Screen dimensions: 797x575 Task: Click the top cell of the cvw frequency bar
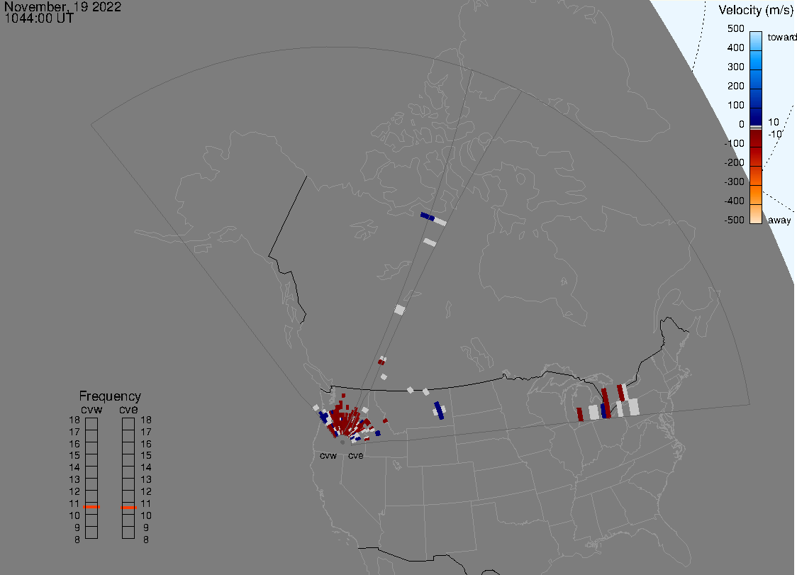[x=91, y=424]
